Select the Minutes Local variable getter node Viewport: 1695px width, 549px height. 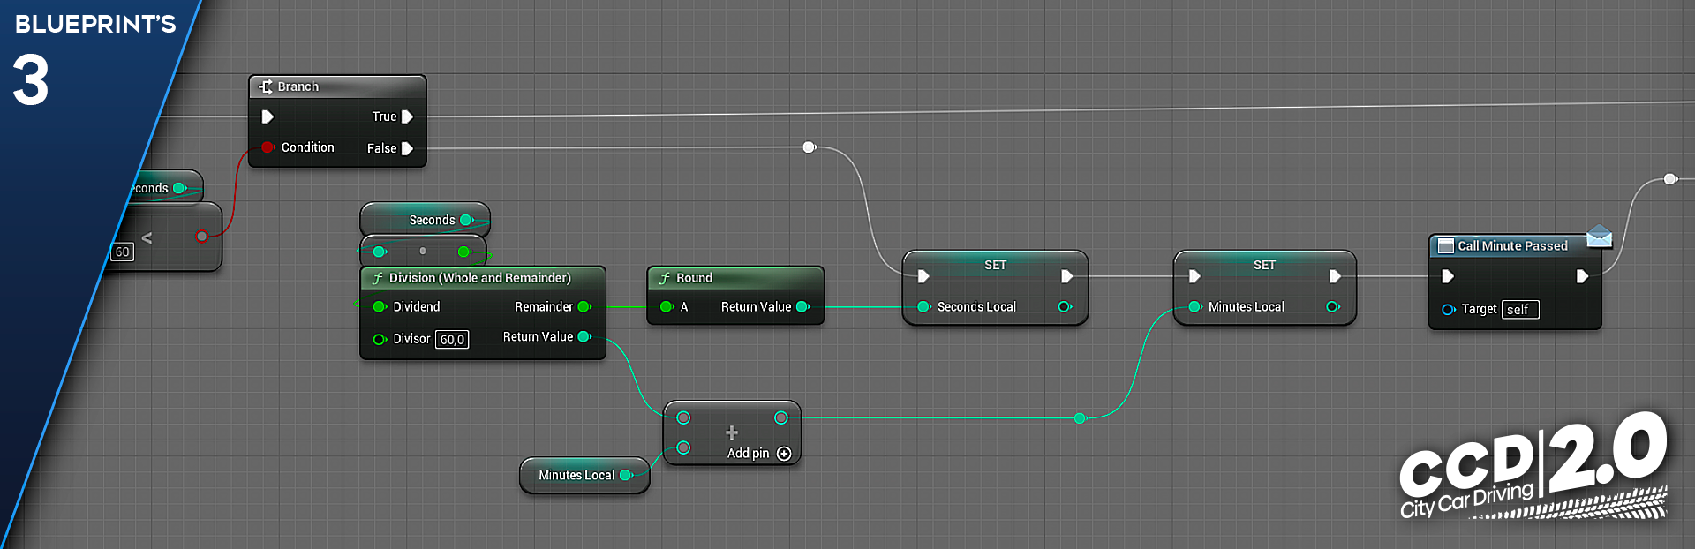584,475
